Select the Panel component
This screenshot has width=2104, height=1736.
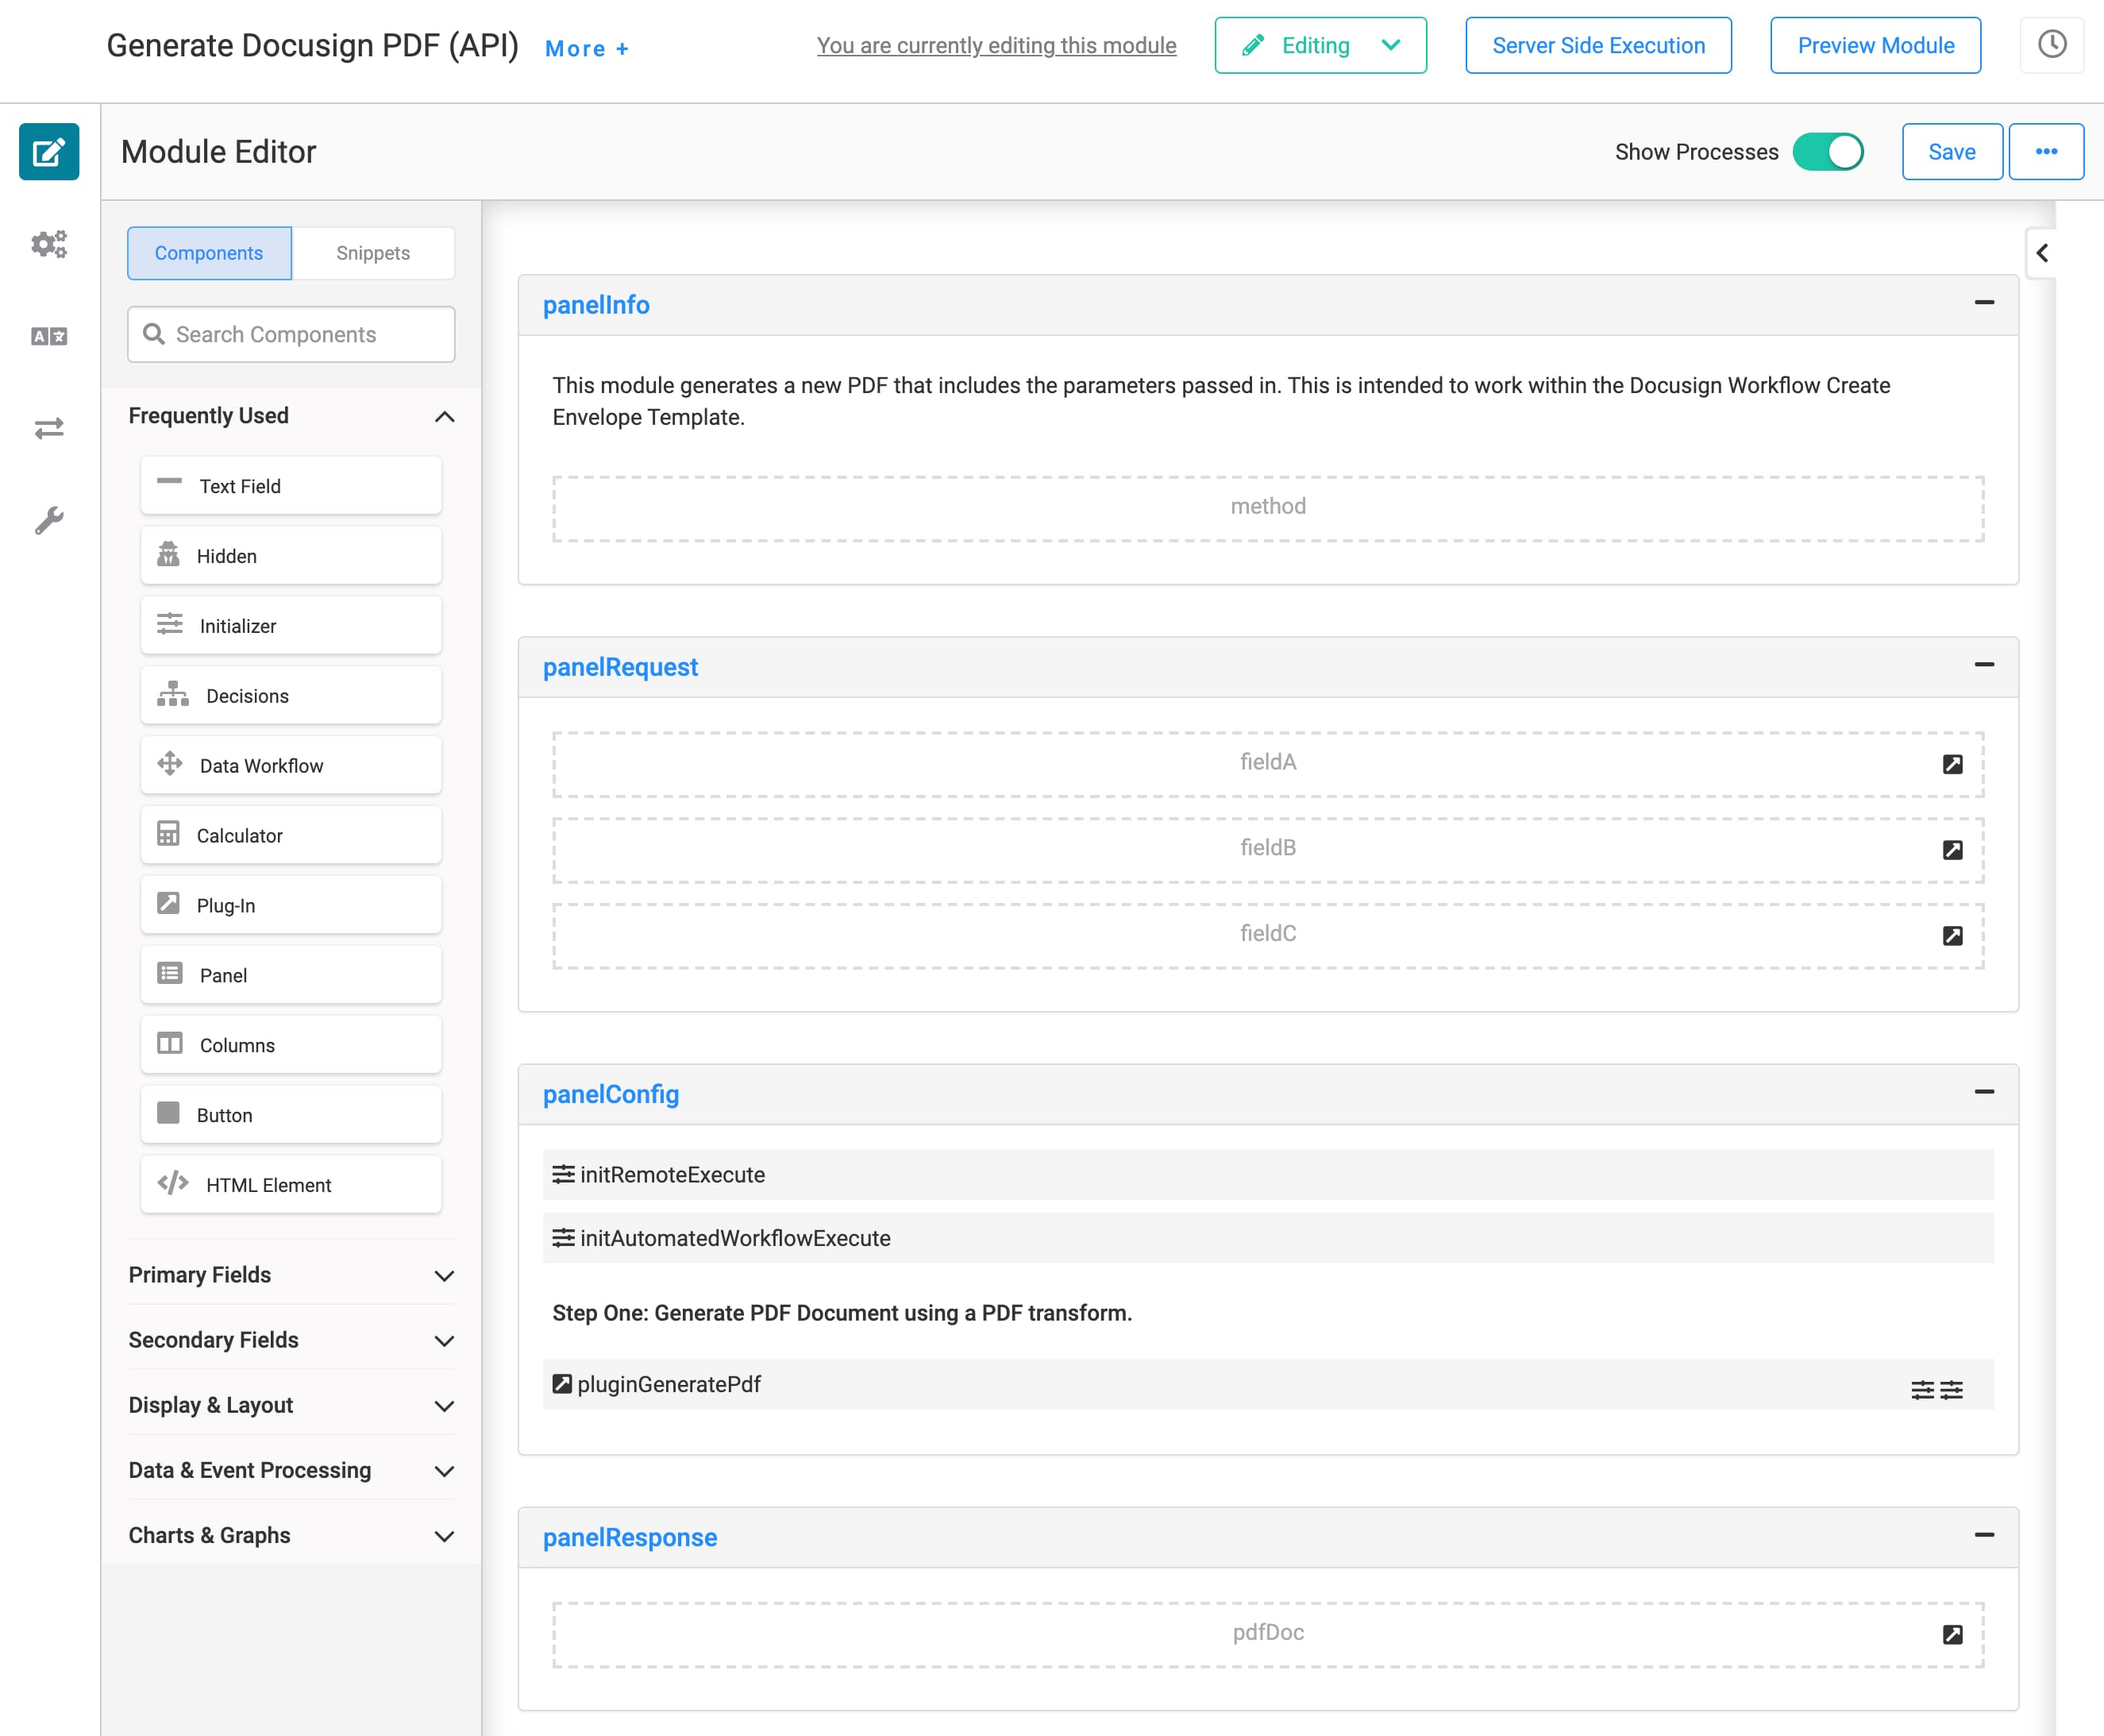(x=291, y=976)
